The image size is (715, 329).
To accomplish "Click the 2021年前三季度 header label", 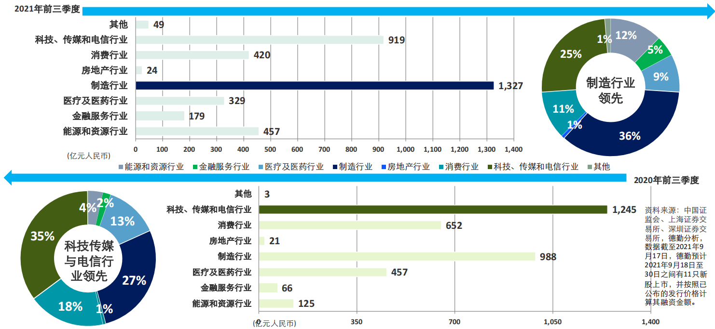I will [47, 9].
